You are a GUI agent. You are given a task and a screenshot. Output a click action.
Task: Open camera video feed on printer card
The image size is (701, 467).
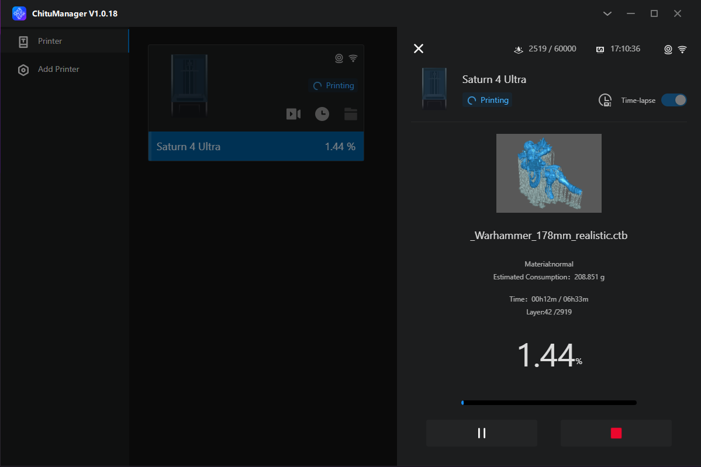(293, 114)
